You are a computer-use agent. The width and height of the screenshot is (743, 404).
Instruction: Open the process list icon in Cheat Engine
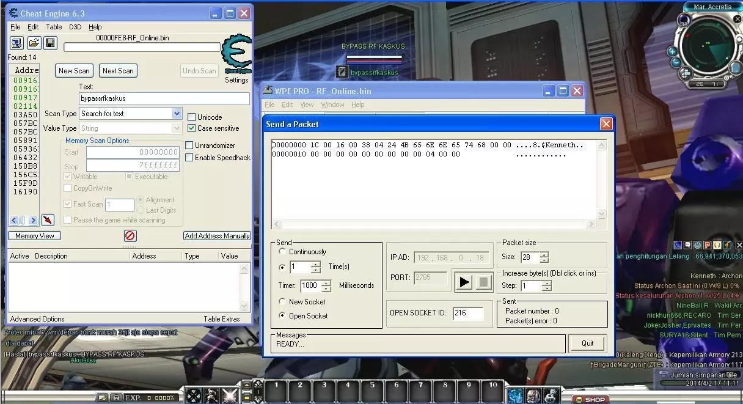point(16,43)
